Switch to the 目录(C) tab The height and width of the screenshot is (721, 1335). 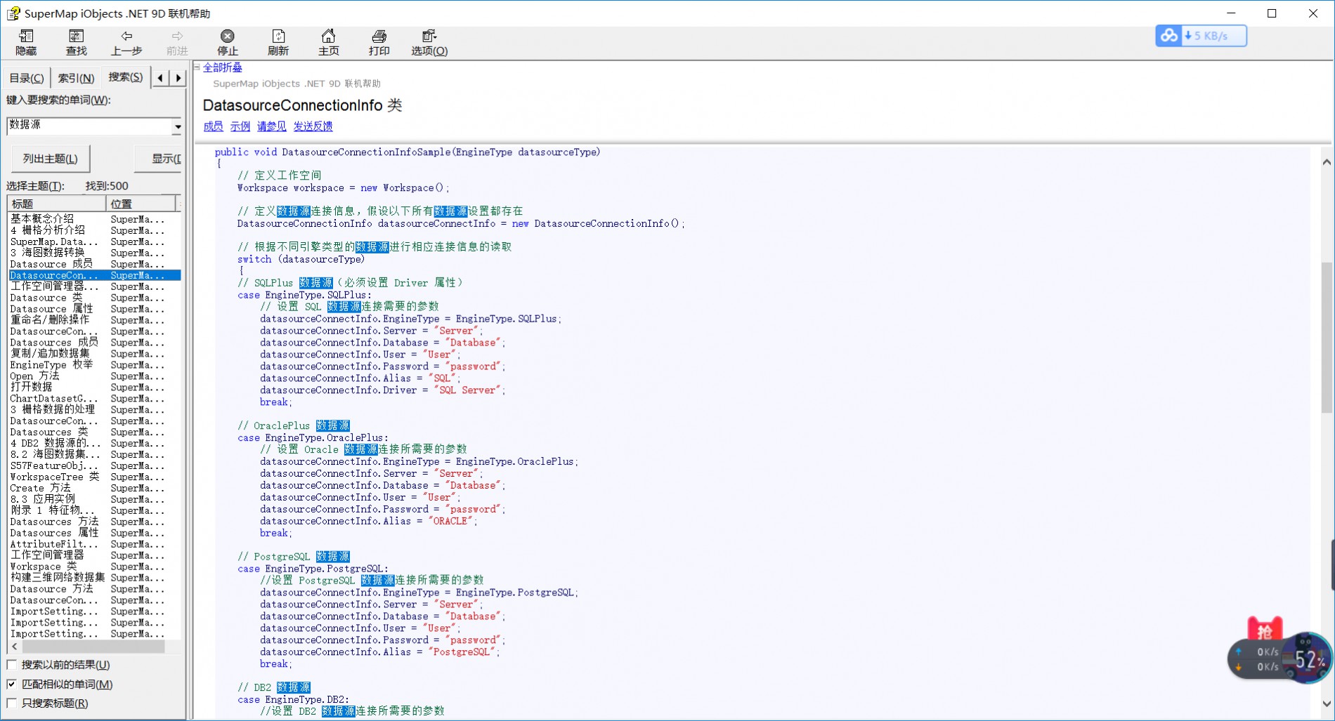(x=26, y=78)
